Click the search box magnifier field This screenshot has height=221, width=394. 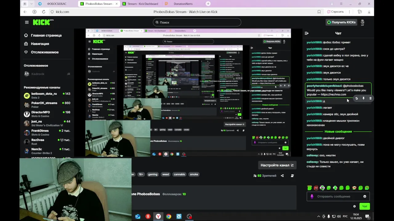click(x=197, y=22)
